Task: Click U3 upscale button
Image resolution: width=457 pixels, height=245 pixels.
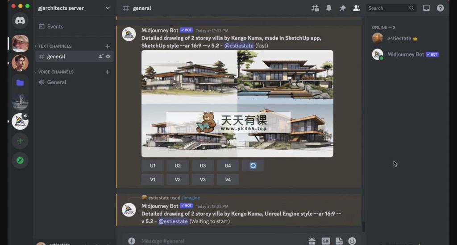Action: click(203, 166)
